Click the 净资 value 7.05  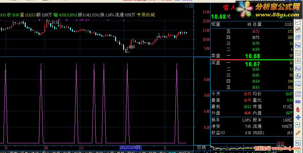coord(248,127)
